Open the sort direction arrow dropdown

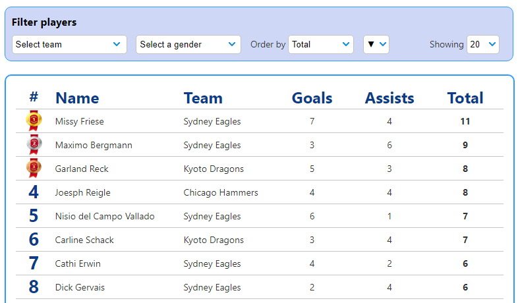click(x=376, y=44)
